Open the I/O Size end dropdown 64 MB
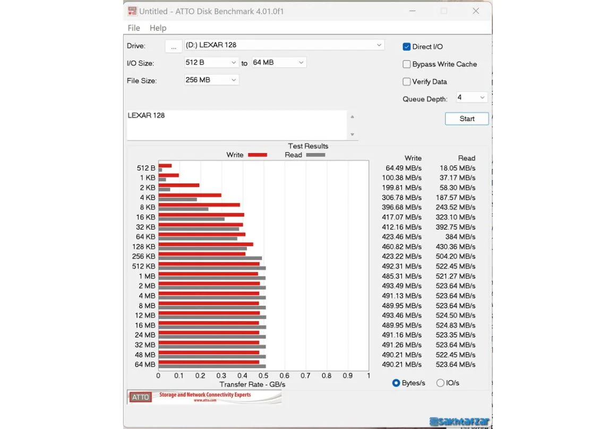 279,63
